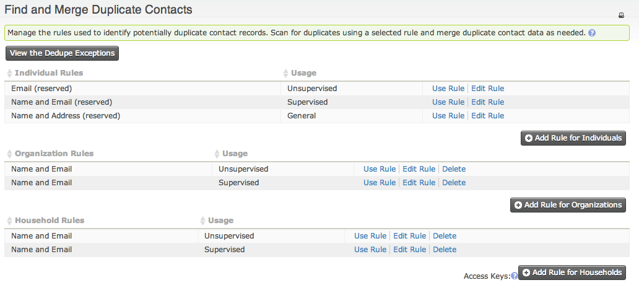The image size is (639, 285).
Task: Edit Rule for Name and Address (reserved)
Action: coord(487,116)
